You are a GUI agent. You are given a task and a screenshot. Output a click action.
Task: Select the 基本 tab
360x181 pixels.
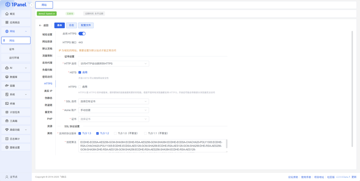click(x=59, y=26)
